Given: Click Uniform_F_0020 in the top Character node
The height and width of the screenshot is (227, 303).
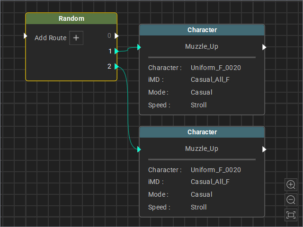Looking at the screenshot, I should (x=216, y=68).
